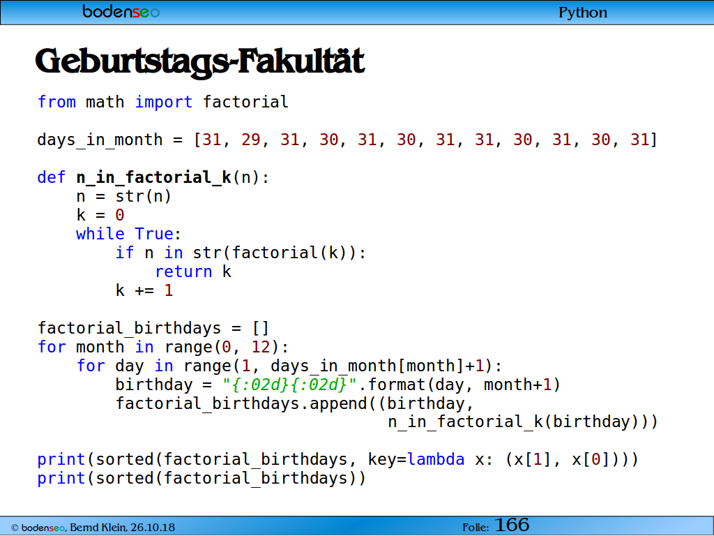Click the last line 'print(sorted(factorial_birthdays))'

pyautogui.click(x=202, y=479)
